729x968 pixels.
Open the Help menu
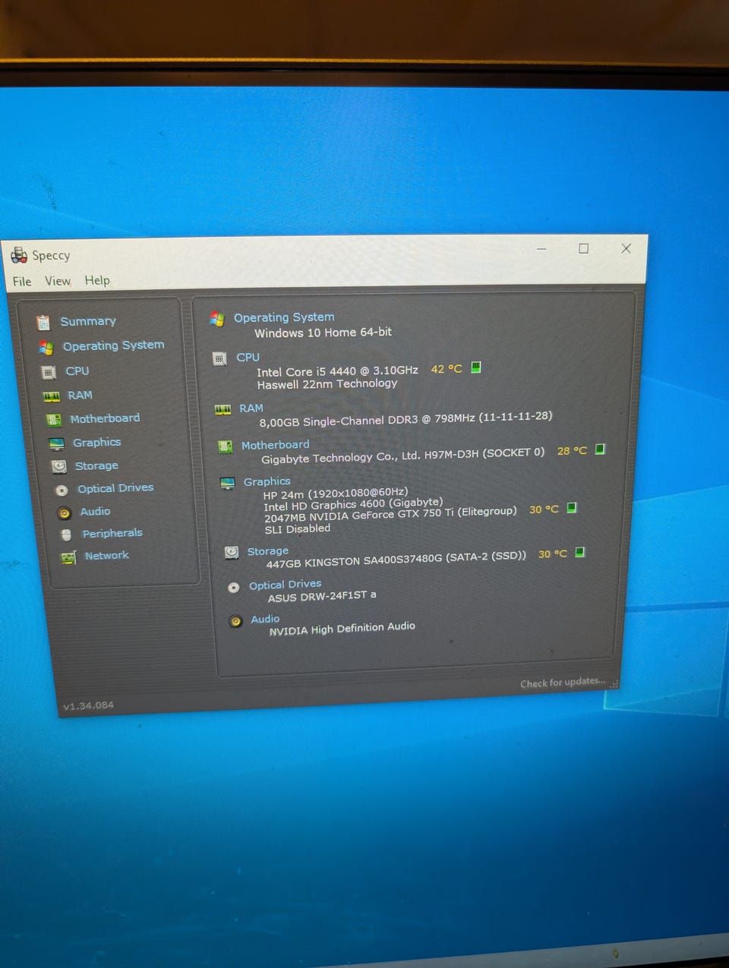click(x=97, y=280)
